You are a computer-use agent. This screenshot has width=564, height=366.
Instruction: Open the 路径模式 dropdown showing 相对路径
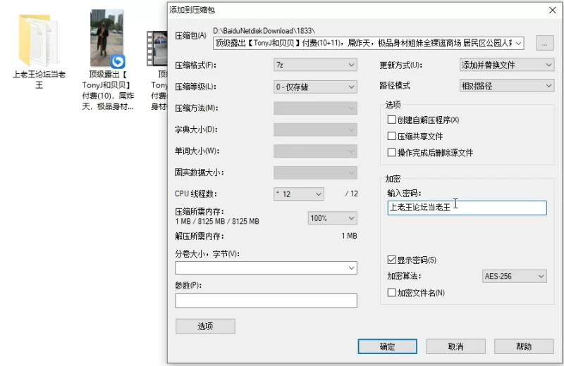506,86
